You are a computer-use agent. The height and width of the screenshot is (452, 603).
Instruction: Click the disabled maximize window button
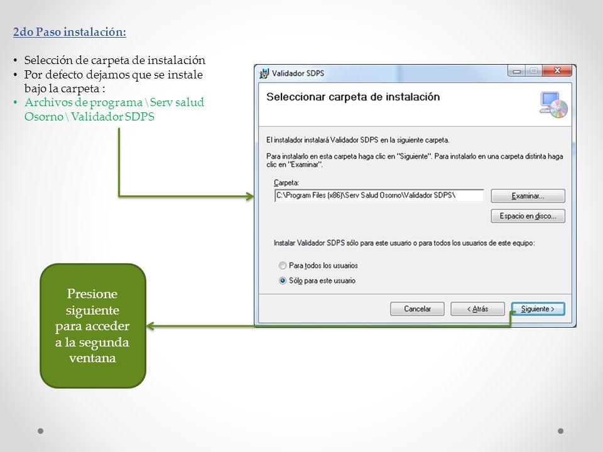click(534, 71)
